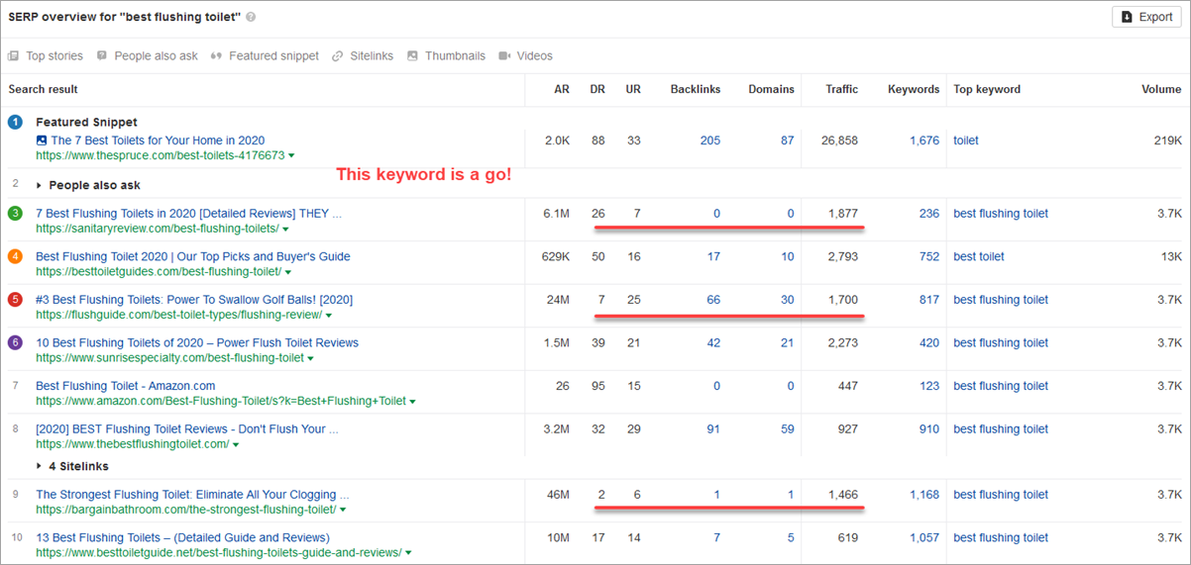Click keywords count 1,168 for bargainbathroom

tap(923, 495)
